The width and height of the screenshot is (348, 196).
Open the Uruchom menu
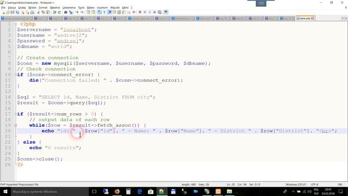click(102, 8)
